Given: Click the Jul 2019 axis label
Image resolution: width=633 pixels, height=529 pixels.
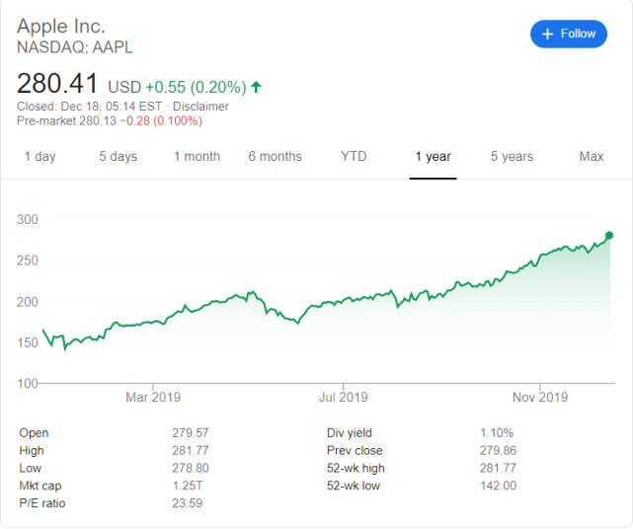Looking at the screenshot, I should pyautogui.click(x=344, y=398).
